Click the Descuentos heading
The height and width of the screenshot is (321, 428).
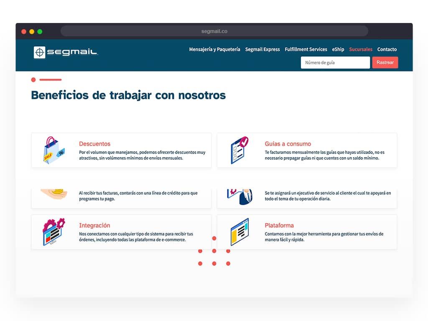(95, 144)
